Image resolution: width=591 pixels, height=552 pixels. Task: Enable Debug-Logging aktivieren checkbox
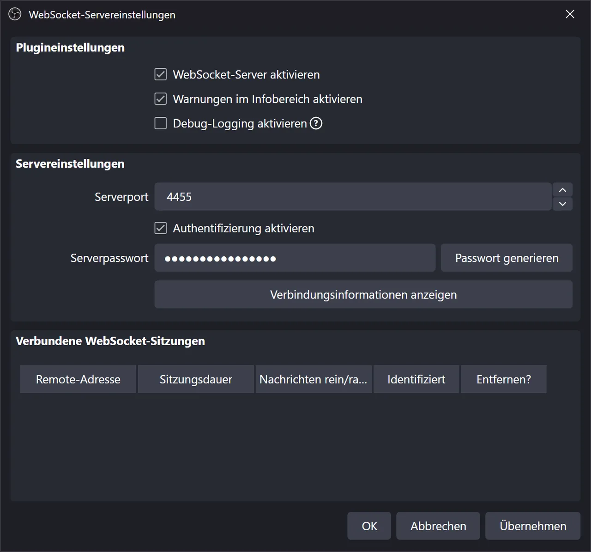pos(161,123)
